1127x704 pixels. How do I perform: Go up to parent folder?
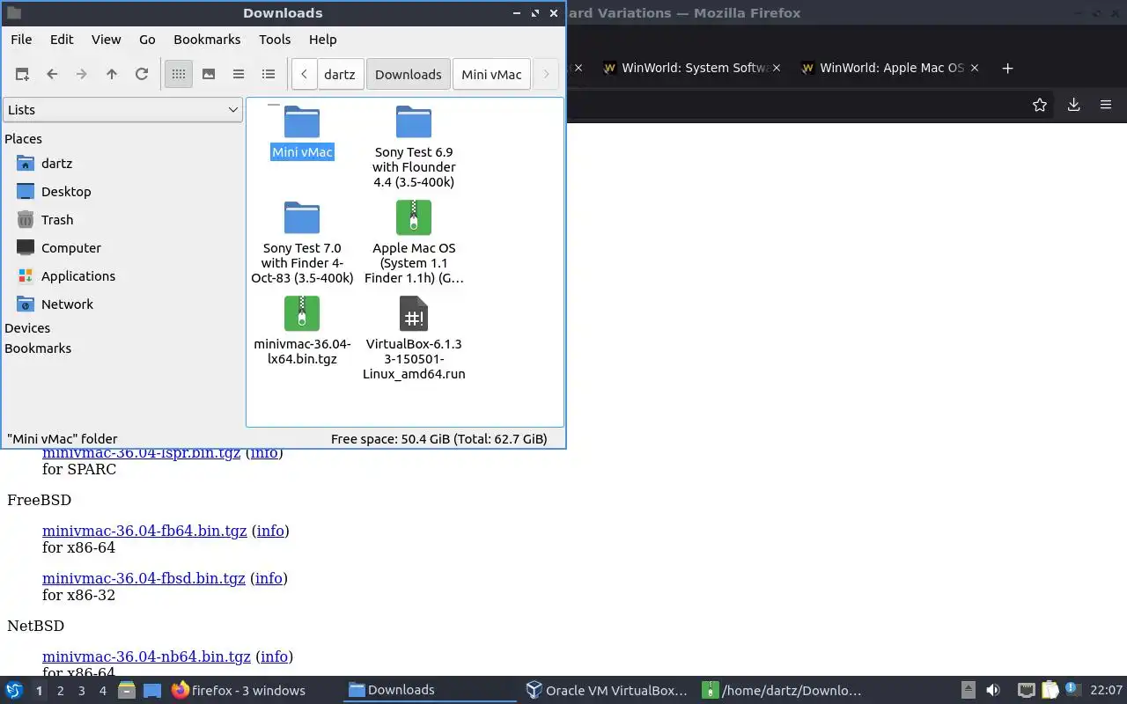112,75
